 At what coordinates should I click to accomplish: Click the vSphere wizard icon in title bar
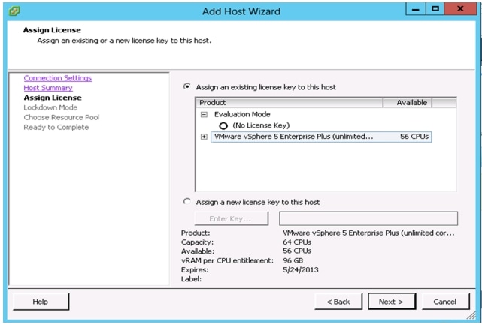[x=14, y=11]
